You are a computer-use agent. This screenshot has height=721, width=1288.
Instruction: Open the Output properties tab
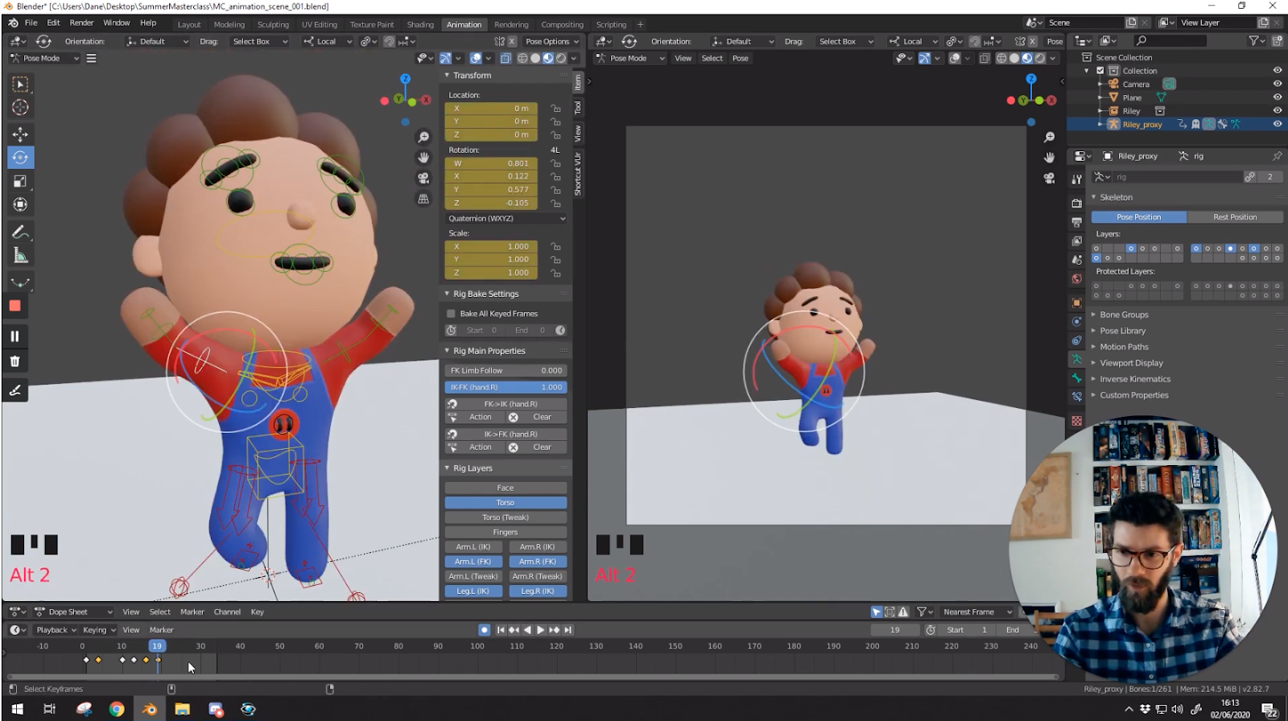tap(1077, 222)
